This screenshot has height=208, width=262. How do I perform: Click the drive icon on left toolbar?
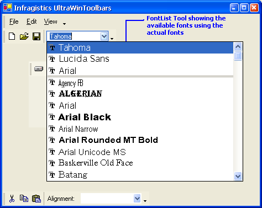coord(39,69)
